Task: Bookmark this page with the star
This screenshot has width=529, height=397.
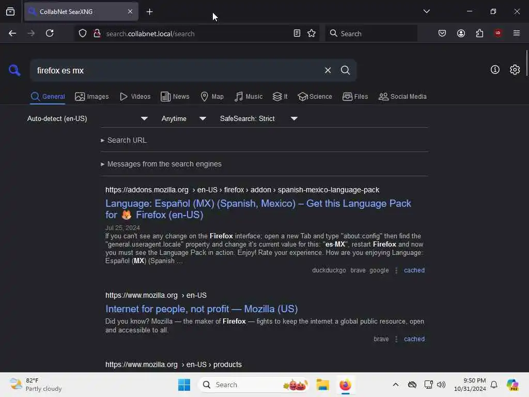Action: pyautogui.click(x=312, y=33)
